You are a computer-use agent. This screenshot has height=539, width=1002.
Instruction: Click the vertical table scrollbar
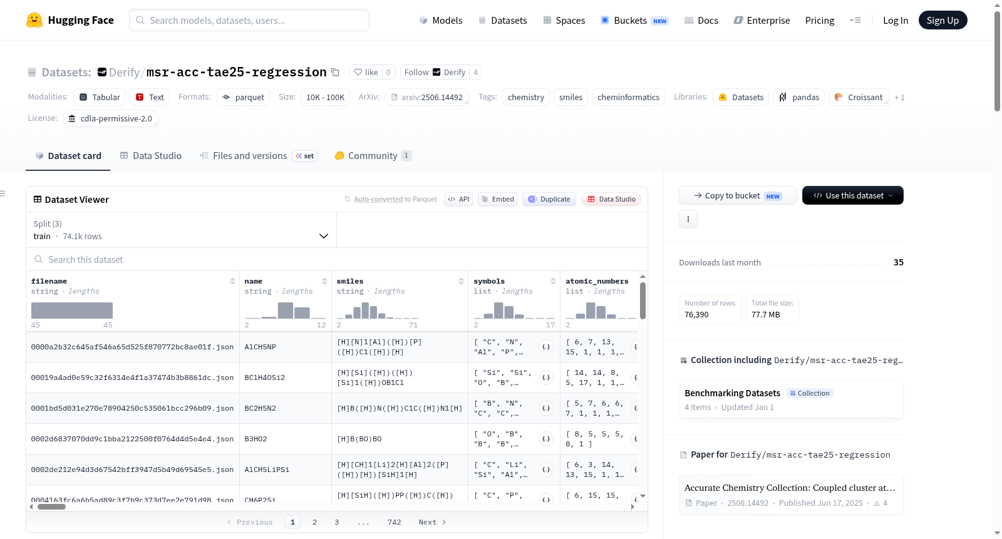point(643,300)
